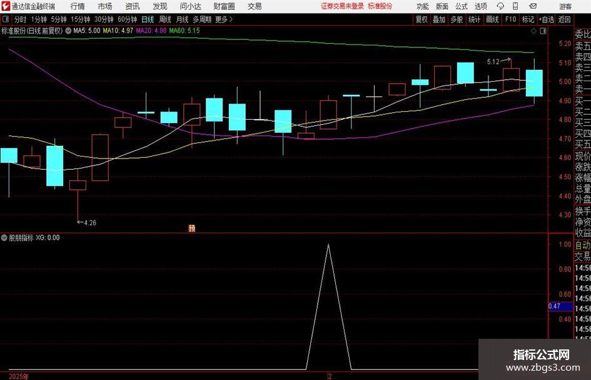Viewport: 591px width, 380px height.
Task: Click the 游客 guest account label
Action: 565,6
